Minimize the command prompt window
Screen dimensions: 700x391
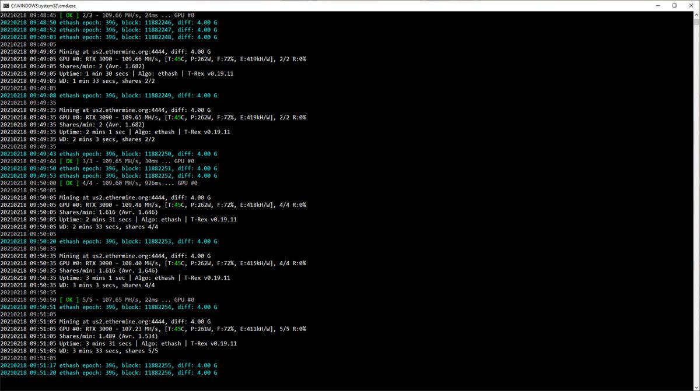coord(658,5)
